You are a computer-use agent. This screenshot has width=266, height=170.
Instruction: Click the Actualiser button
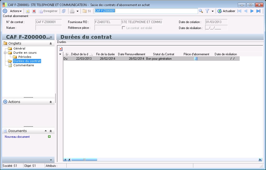click(x=226, y=11)
